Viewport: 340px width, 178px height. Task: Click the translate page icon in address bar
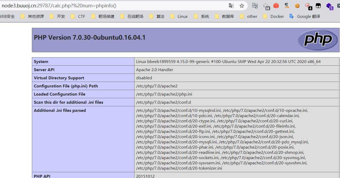click(x=231, y=6)
